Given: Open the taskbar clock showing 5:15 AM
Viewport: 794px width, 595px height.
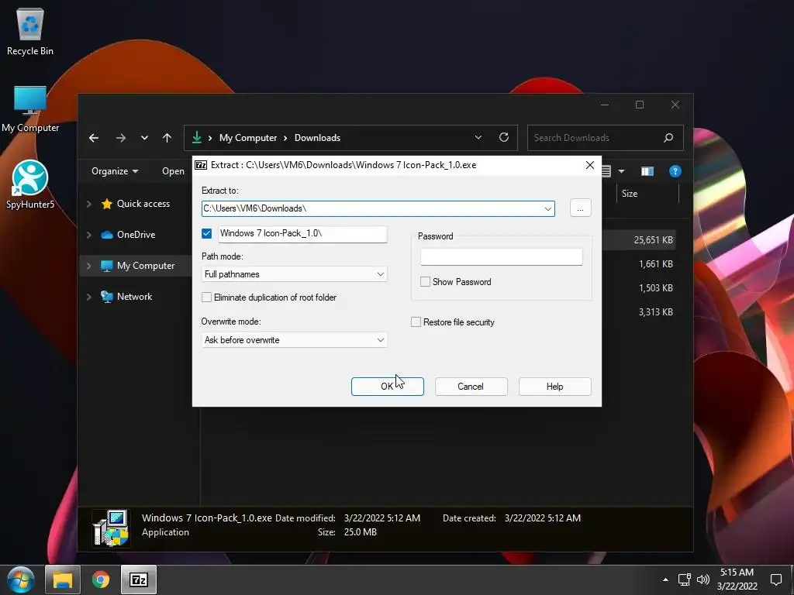Looking at the screenshot, I should coord(737,580).
